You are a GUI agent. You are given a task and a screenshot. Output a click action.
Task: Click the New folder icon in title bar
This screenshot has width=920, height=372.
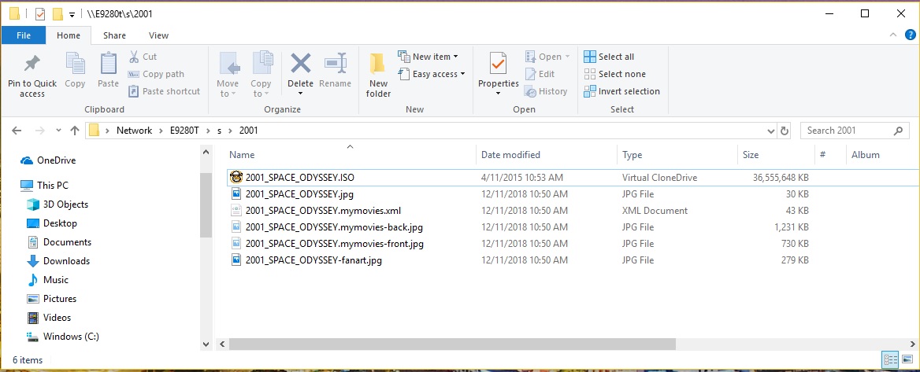pos(57,14)
